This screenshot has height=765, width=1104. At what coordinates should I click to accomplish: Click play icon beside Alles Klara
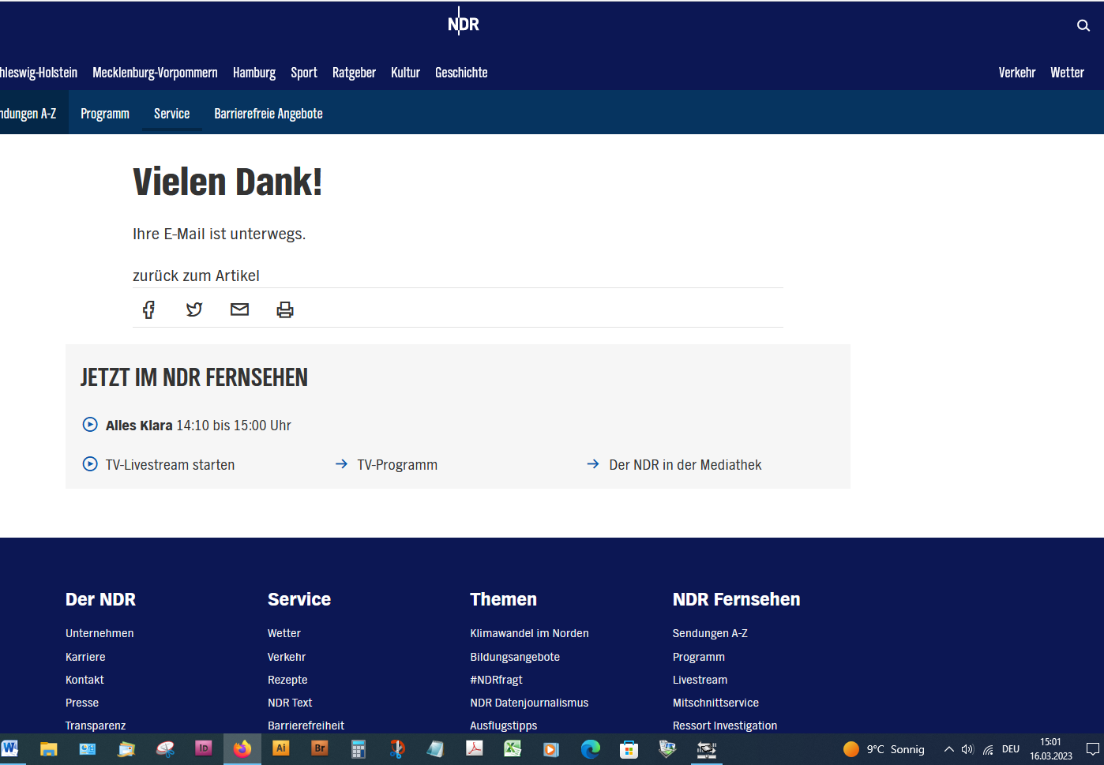pyautogui.click(x=90, y=425)
